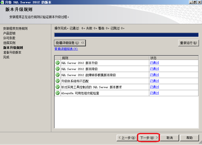Proceed with 下一步 button
The image size is (202, 145).
pyautogui.click(x=149, y=138)
